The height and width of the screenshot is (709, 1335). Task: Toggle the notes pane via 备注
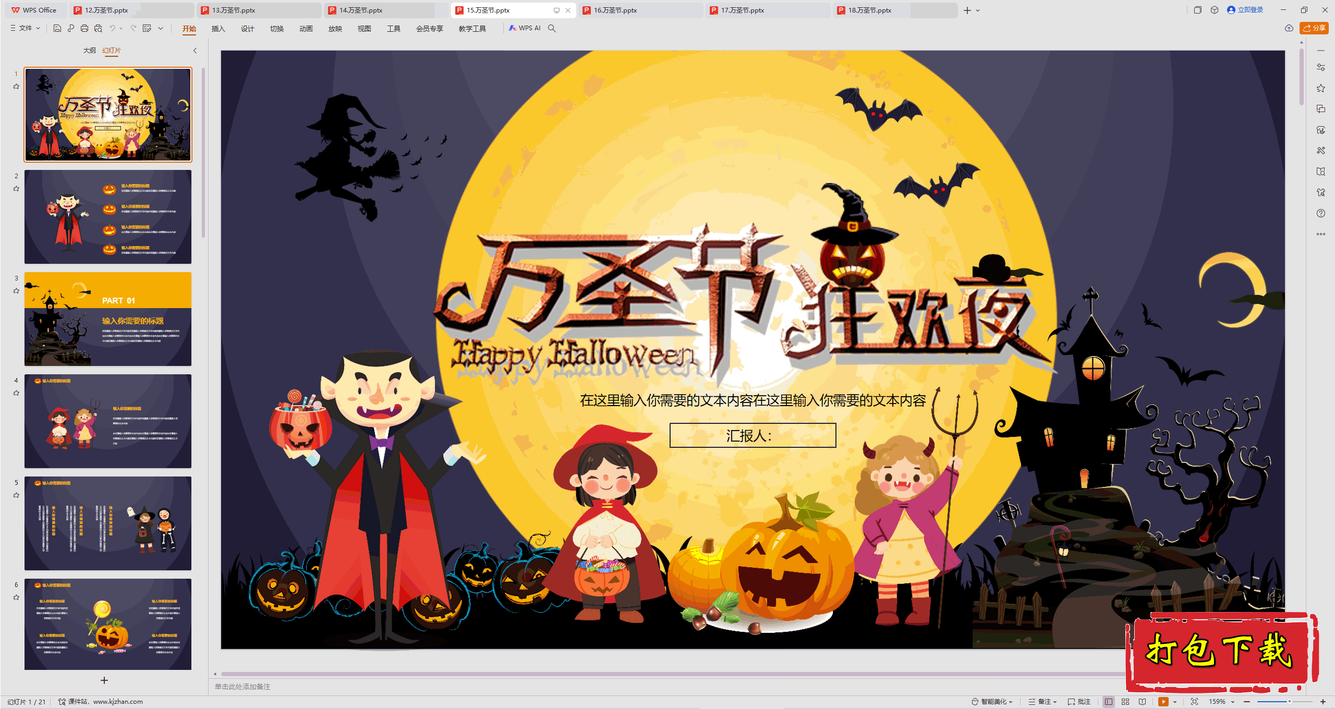coord(1042,702)
